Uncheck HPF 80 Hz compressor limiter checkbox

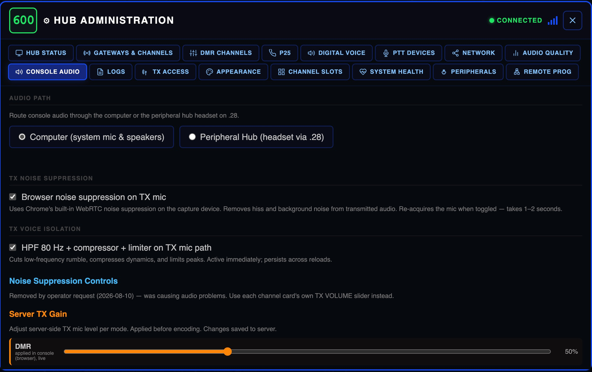(13, 248)
